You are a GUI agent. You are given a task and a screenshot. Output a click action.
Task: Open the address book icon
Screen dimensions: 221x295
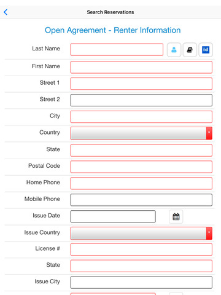(190, 50)
